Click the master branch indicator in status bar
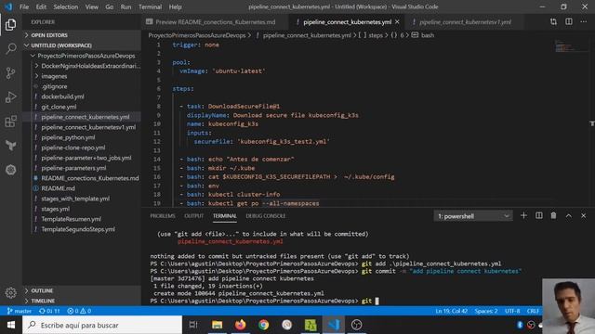This screenshot has width=595, height=334. pyautogui.click(x=19, y=311)
